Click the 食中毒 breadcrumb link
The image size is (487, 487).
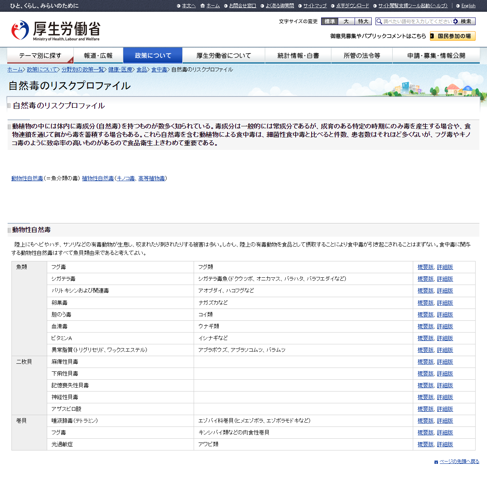tap(159, 70)
